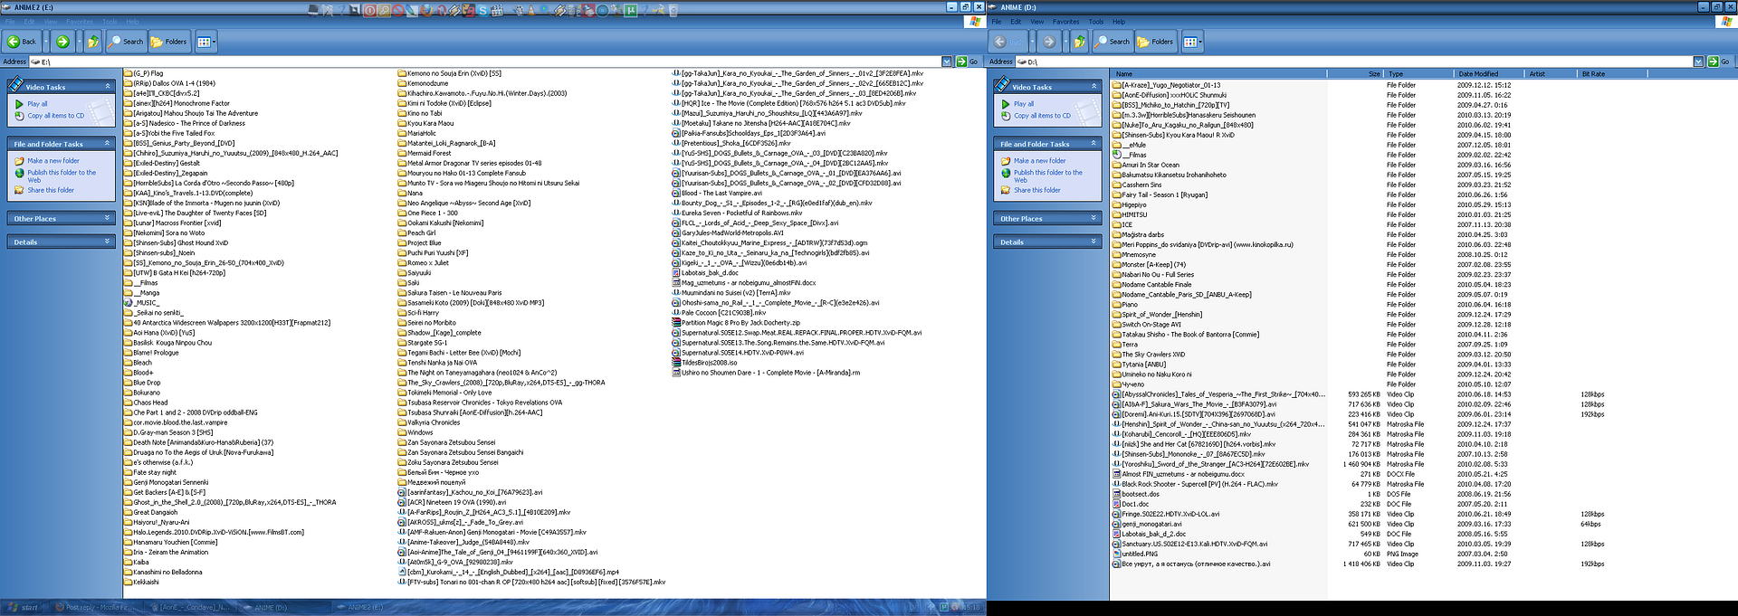Click the Windows start button
Image resolution: width=1738 pixels, height=616 pixels.
point(24,608)
